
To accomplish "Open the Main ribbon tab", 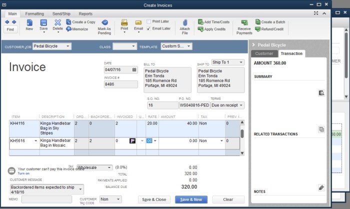I will [x=12, y=14].
